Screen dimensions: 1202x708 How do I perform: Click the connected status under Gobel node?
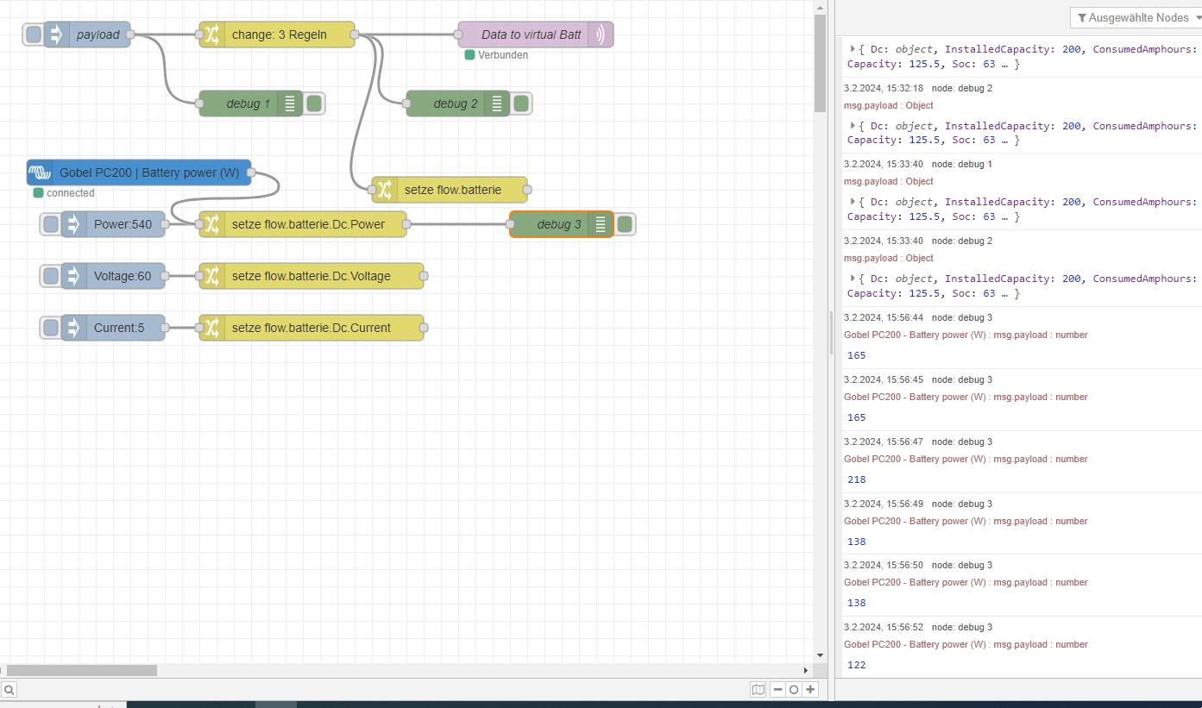tap(71, 193)
